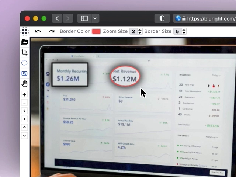Move canvas left with arrow button
Image resolution: width=236 pixels, height=177 pixels.
24,111
